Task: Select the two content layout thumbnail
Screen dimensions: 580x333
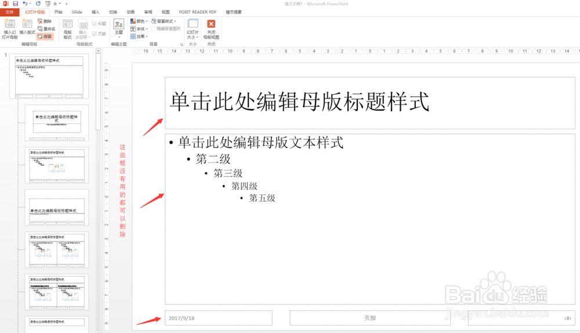Action: pos(57,249)
